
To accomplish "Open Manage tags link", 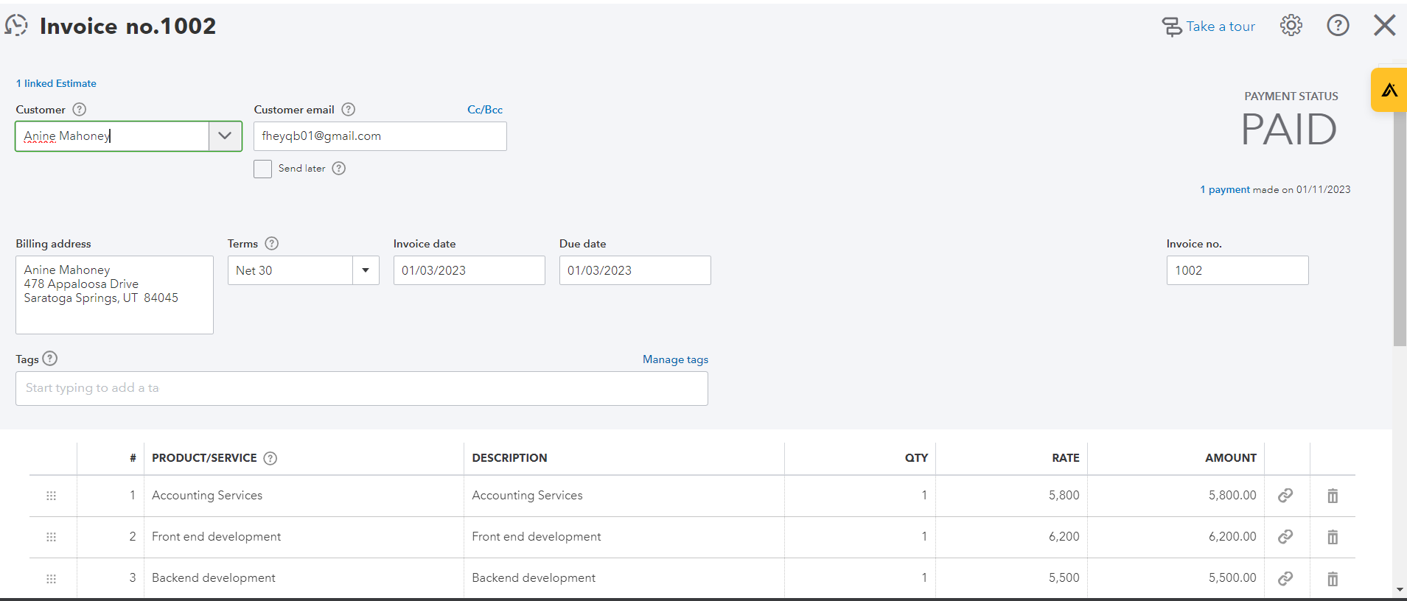I will 675,359.
